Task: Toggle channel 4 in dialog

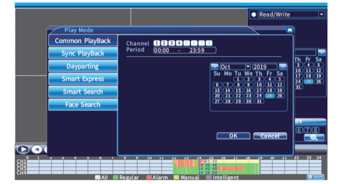Action: tap(179, 43)
